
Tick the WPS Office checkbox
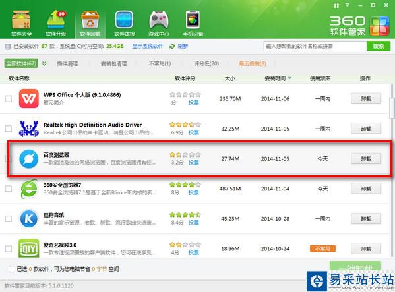[x=9, y=98]
